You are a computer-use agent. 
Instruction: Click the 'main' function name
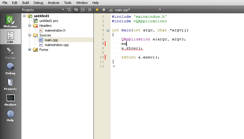(x=126, y=30)
